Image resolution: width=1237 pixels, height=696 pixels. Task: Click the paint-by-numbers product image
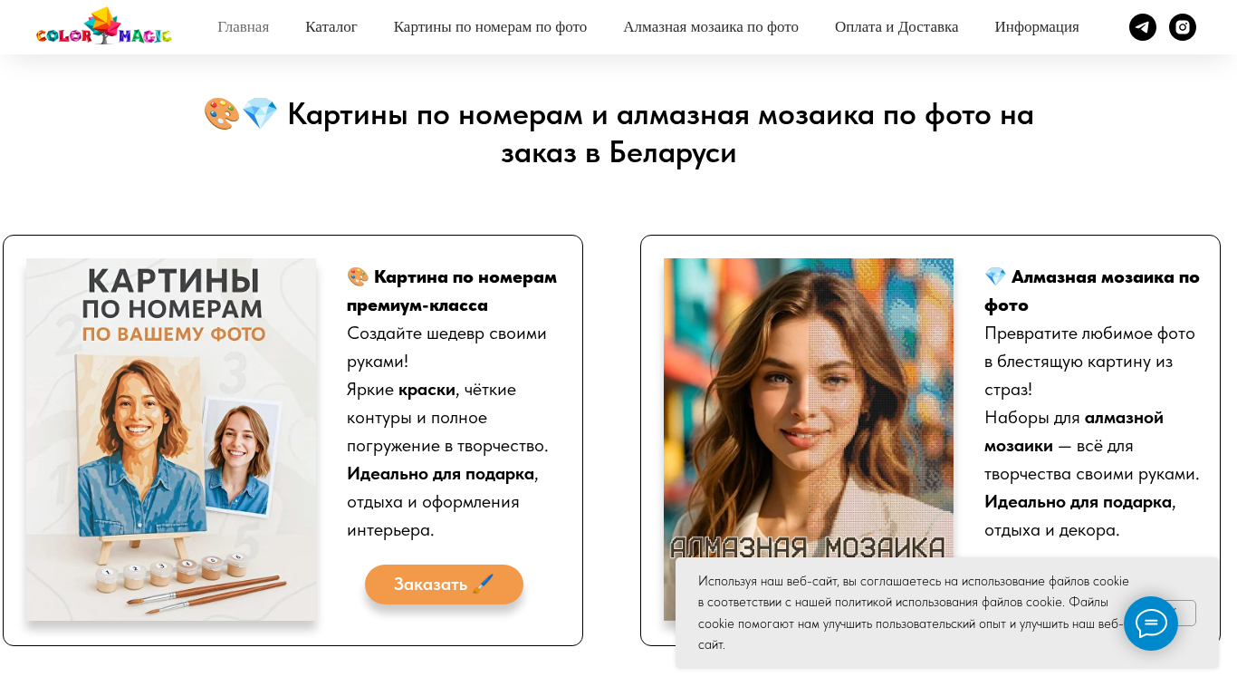[171, 440]
